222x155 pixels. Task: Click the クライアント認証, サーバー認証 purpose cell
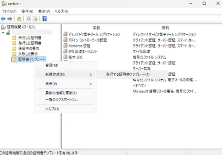coord(154,63)
